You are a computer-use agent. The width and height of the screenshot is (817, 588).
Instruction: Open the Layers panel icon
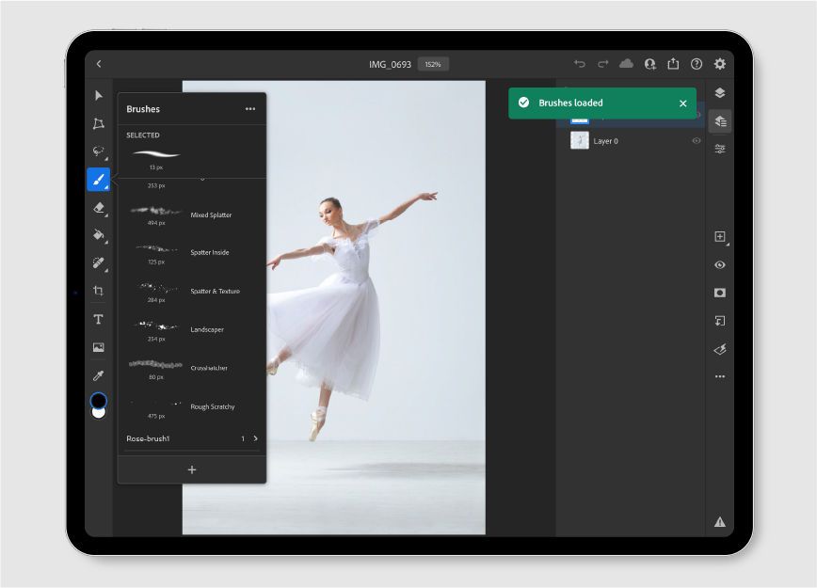[719, 92]
